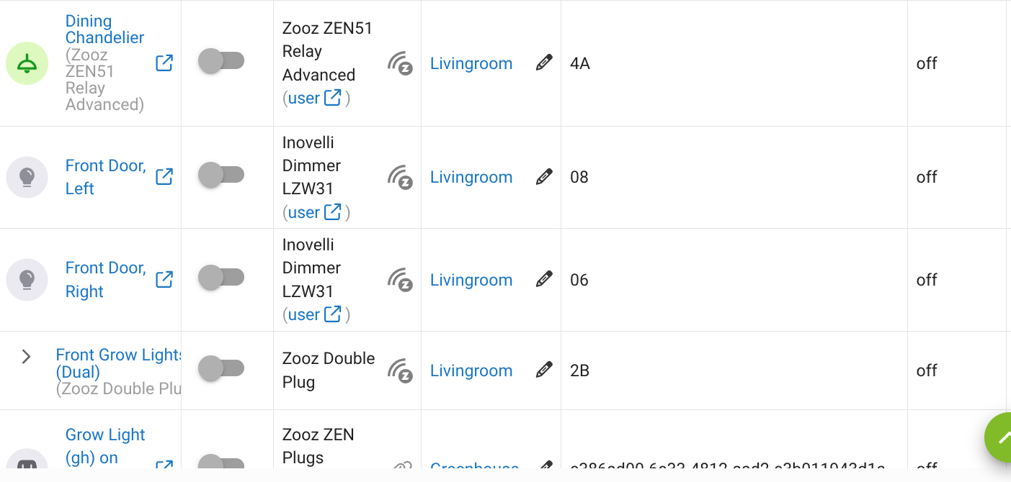This screenshot has width=1011, height=482.
Task: Click the Front Door, Right bulb icon
Action: coord(27,280)
